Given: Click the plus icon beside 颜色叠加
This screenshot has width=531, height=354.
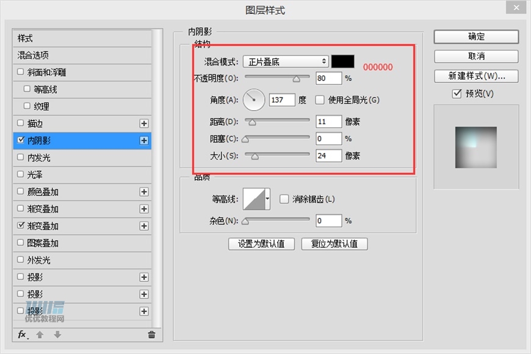Looking at the screenshot, I should 144,192.
